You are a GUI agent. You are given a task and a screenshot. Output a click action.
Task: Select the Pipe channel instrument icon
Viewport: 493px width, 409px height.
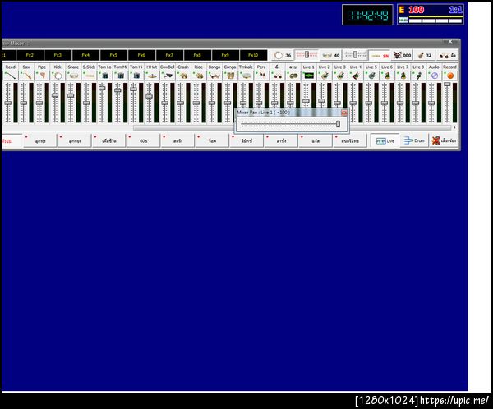[x=42, y=76]
